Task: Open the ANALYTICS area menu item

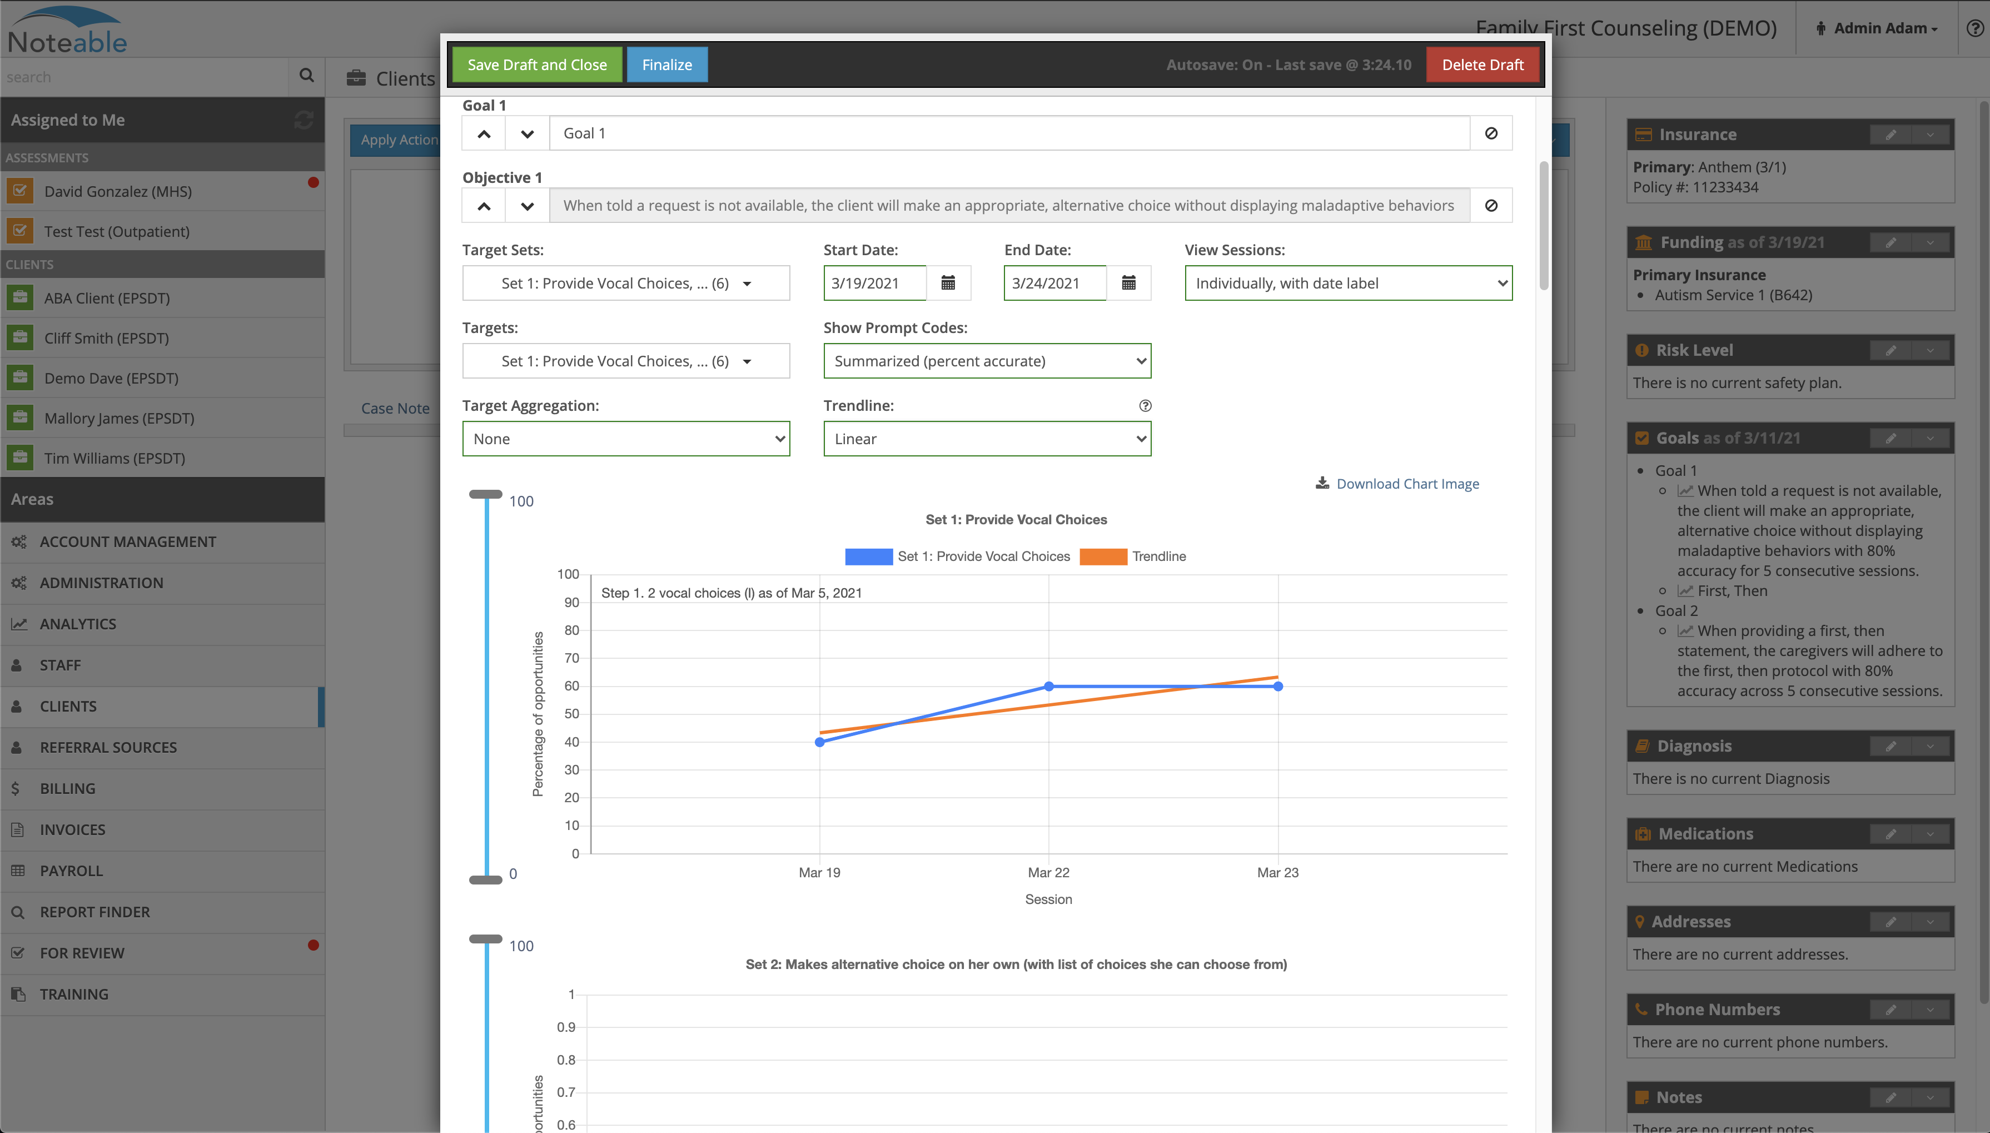Action: pyautogui.click(x=78, y=624)
